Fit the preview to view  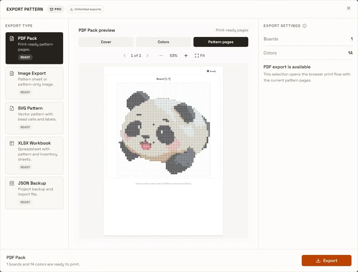[x=200, y=56]
